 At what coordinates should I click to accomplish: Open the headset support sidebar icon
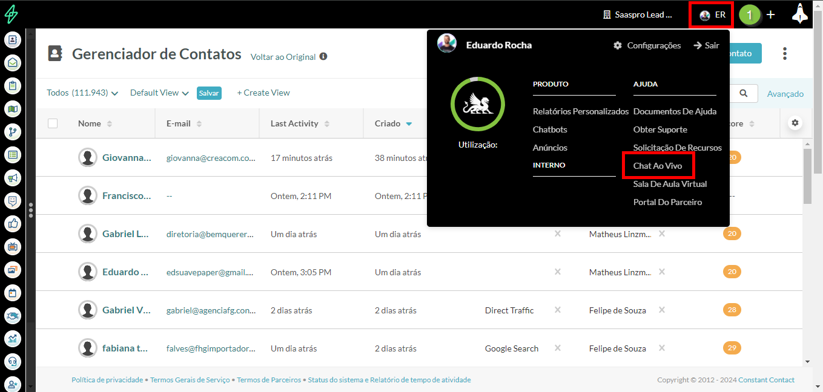(x=13, y=362)
